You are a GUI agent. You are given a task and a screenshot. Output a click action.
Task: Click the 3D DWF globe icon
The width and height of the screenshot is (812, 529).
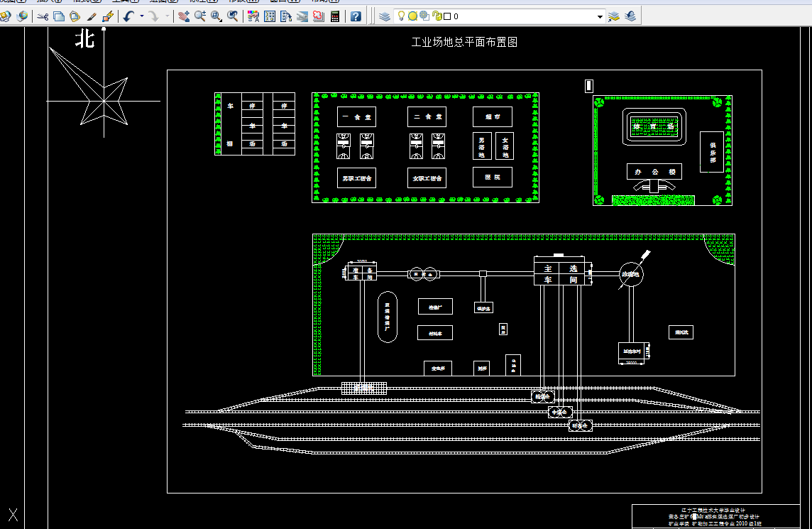[x=22, y=16]
